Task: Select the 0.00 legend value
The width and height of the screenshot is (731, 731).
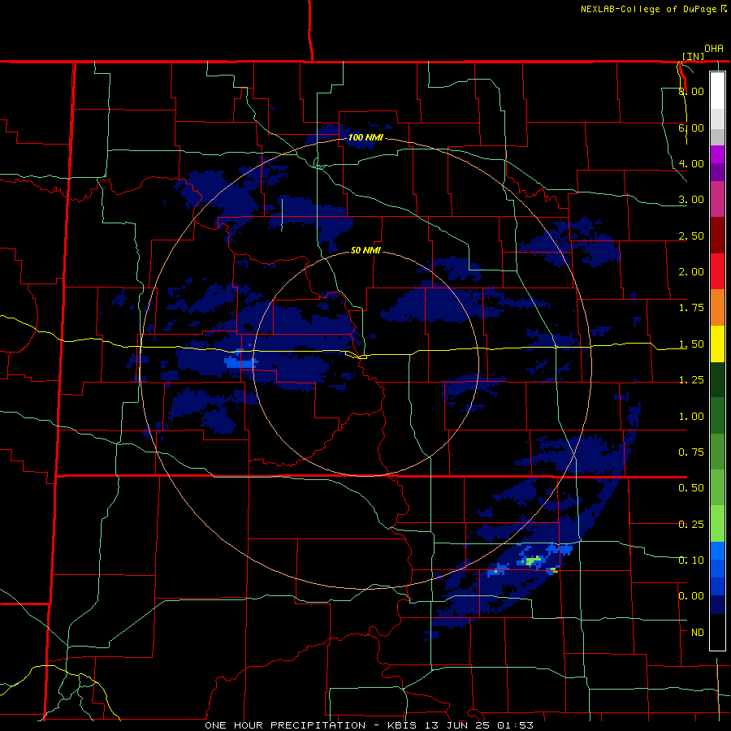Action: 691,596
